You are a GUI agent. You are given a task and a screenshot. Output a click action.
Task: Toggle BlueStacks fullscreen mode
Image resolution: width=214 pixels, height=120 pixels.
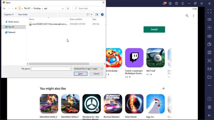(x=209, y=11)
